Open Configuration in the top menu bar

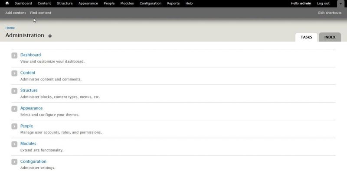[x=151, y=3]
